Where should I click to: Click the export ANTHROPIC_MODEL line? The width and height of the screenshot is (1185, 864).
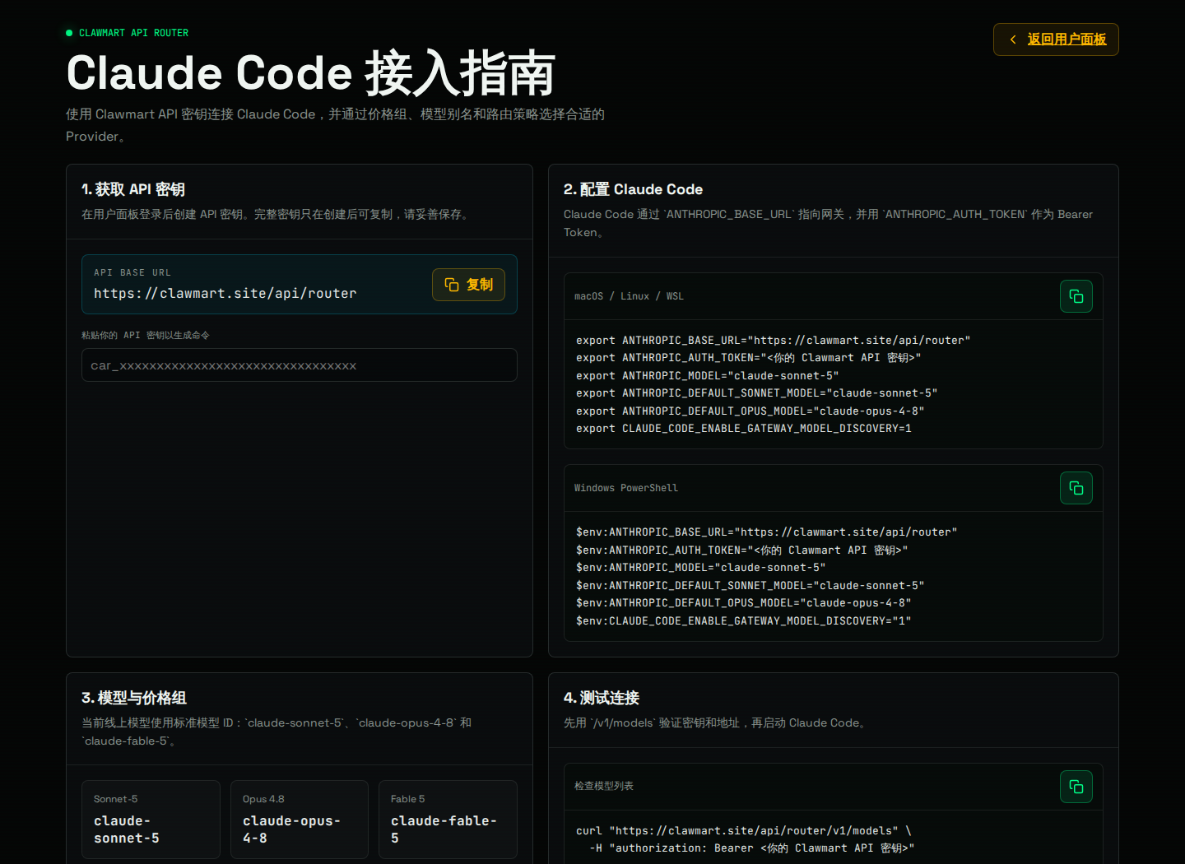(x=708, y=375)
